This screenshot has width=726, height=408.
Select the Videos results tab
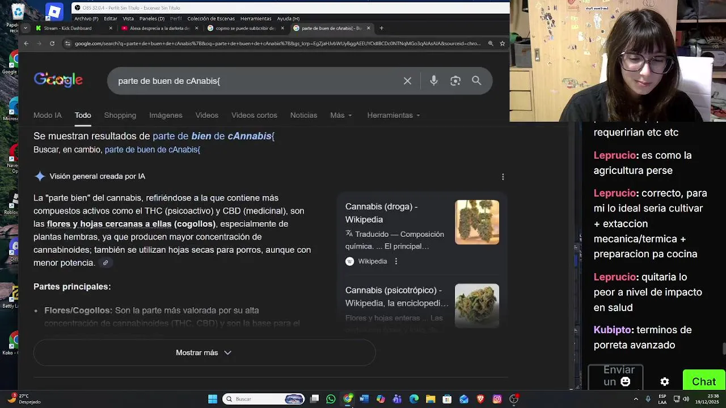pyautogui.click(x=207, y=115)
